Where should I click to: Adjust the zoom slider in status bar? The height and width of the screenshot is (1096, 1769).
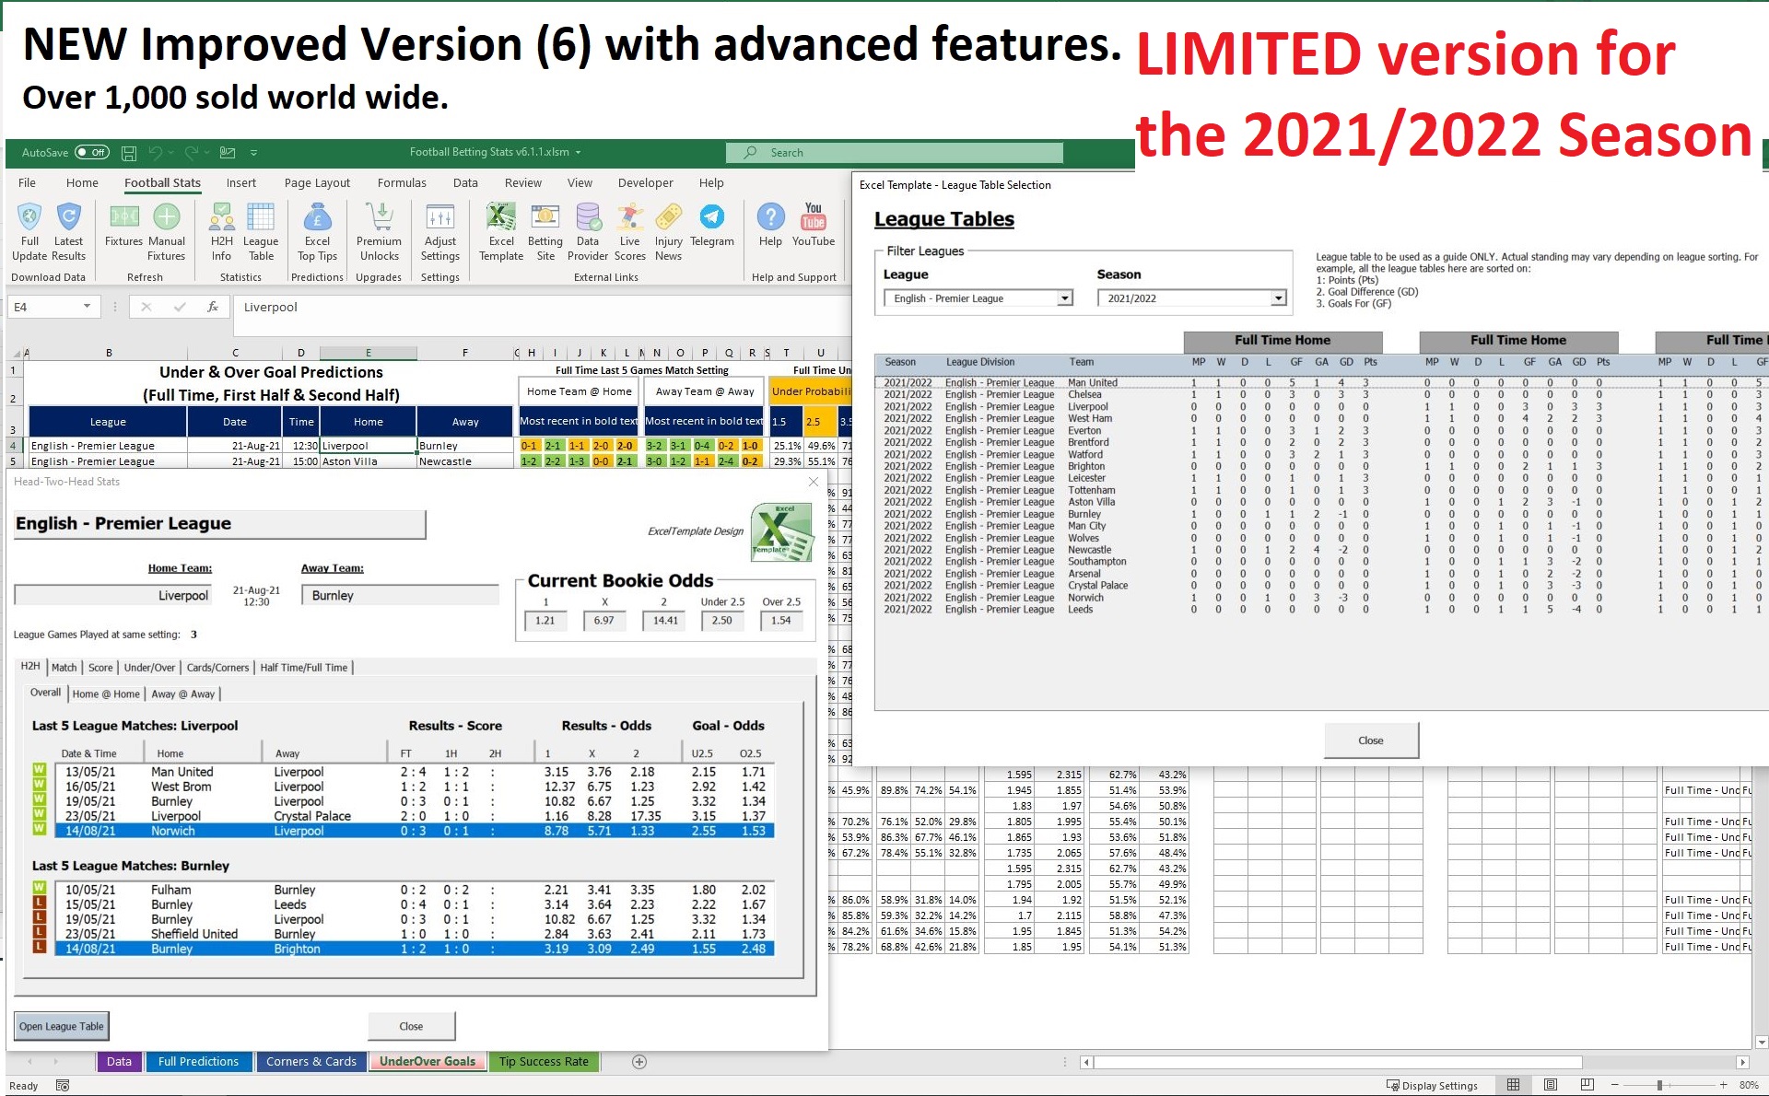point(1659,1085)
